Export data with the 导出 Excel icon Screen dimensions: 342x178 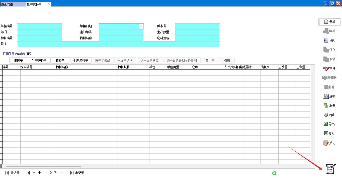pyautogui.click(x=326, y=124)
